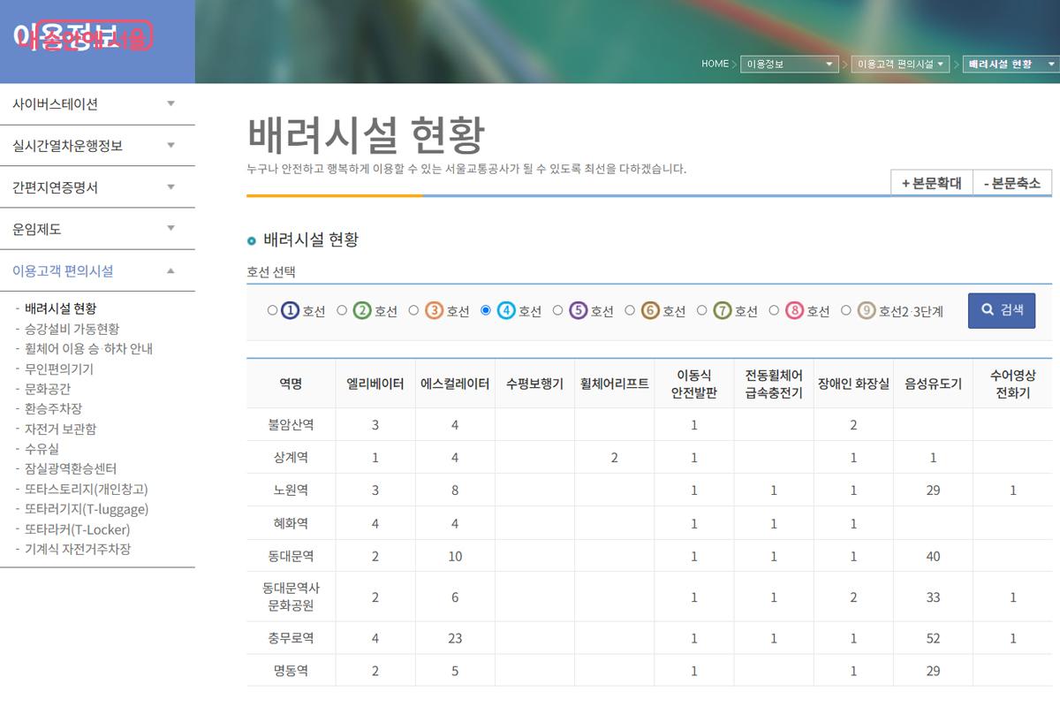This screenshot has width=1060, height=707.
Task: Collapse the 이용고객 편의시설 menu section
Action: (x=97, y=271)
